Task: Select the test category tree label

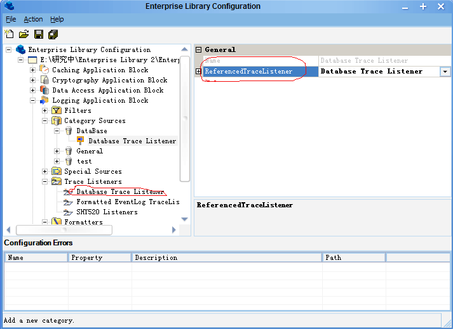Action: coord(84,161)
